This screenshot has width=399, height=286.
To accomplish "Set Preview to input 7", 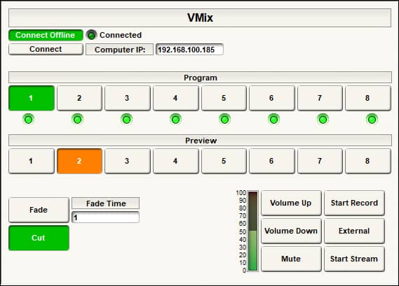I will tap(320, 161).
